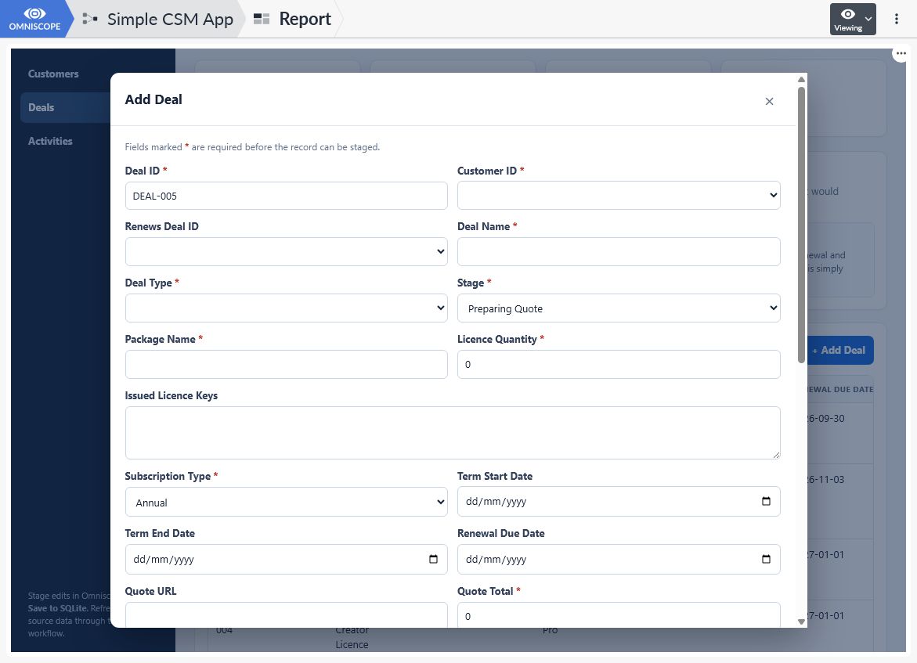Open the vertical three-dot menu top right
917x663 pixels.
point(896,19)
